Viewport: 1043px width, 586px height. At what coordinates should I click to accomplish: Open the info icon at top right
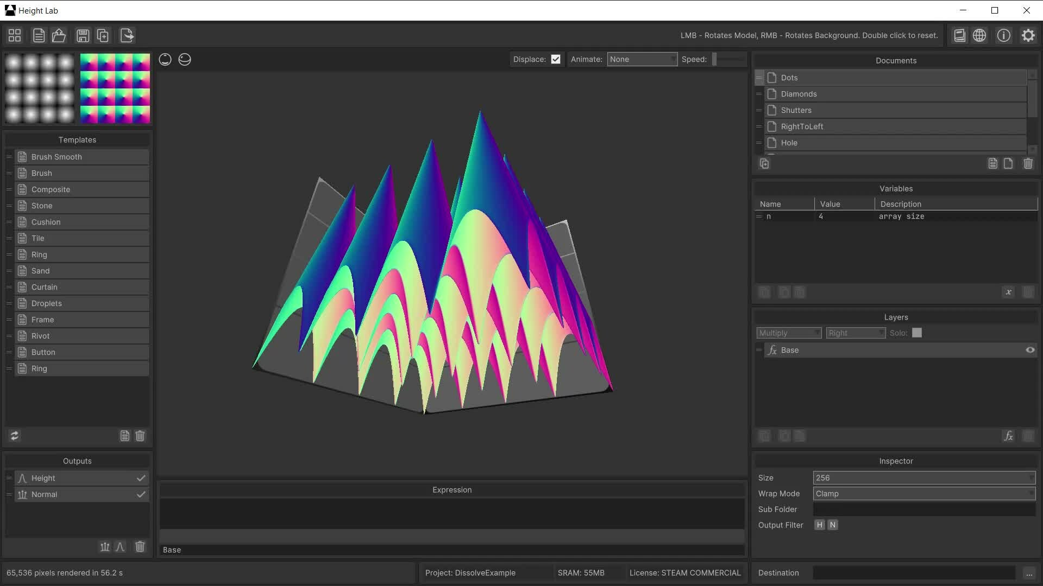point(1003,36)
